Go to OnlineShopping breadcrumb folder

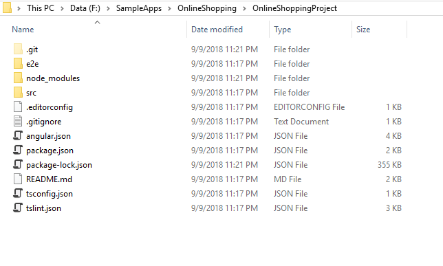(x=207, y=8)
